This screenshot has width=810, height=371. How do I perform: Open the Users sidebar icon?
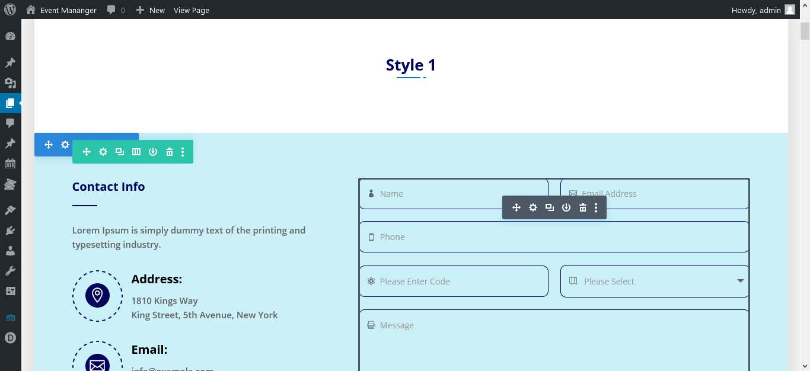click(x=10, y=251)
